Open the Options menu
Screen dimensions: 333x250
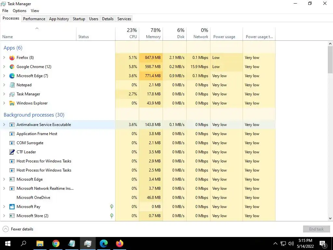20,11
